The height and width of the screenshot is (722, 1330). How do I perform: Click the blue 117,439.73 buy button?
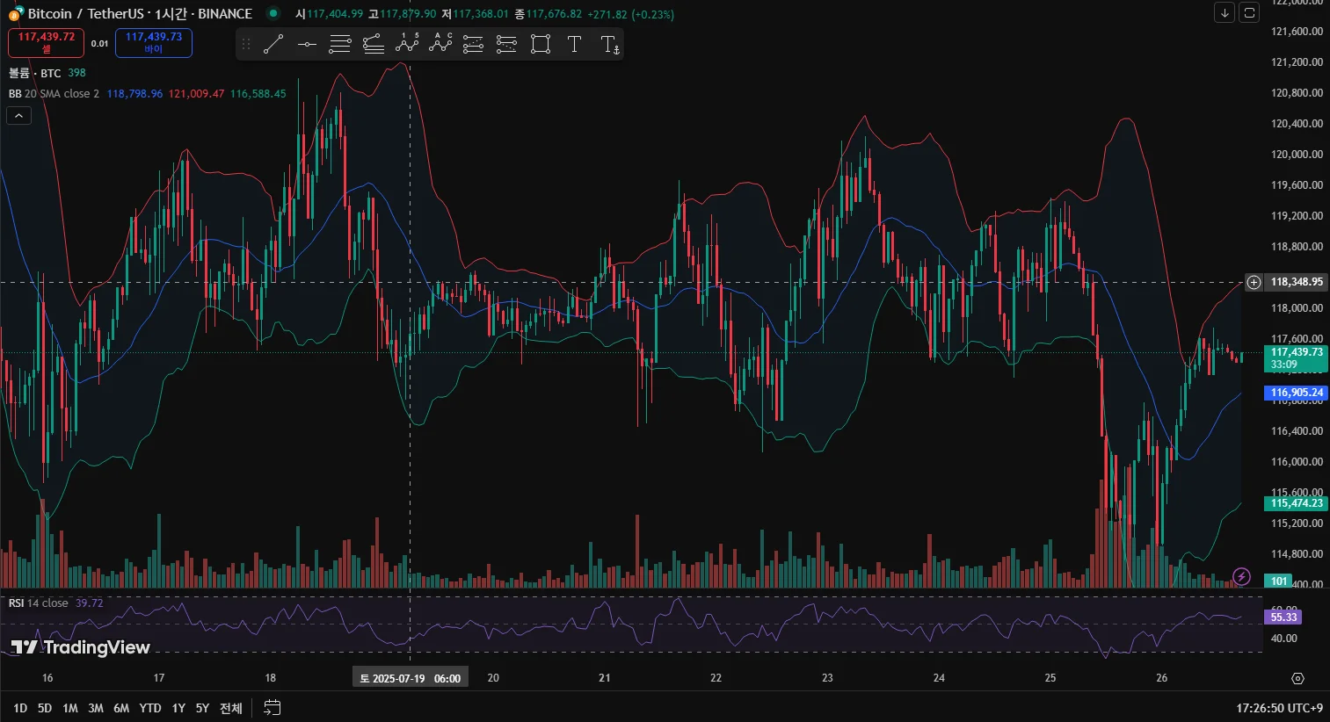point(154,42)
